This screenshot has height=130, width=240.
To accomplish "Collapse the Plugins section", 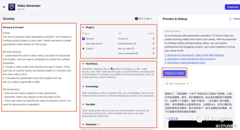I will 83,27.
